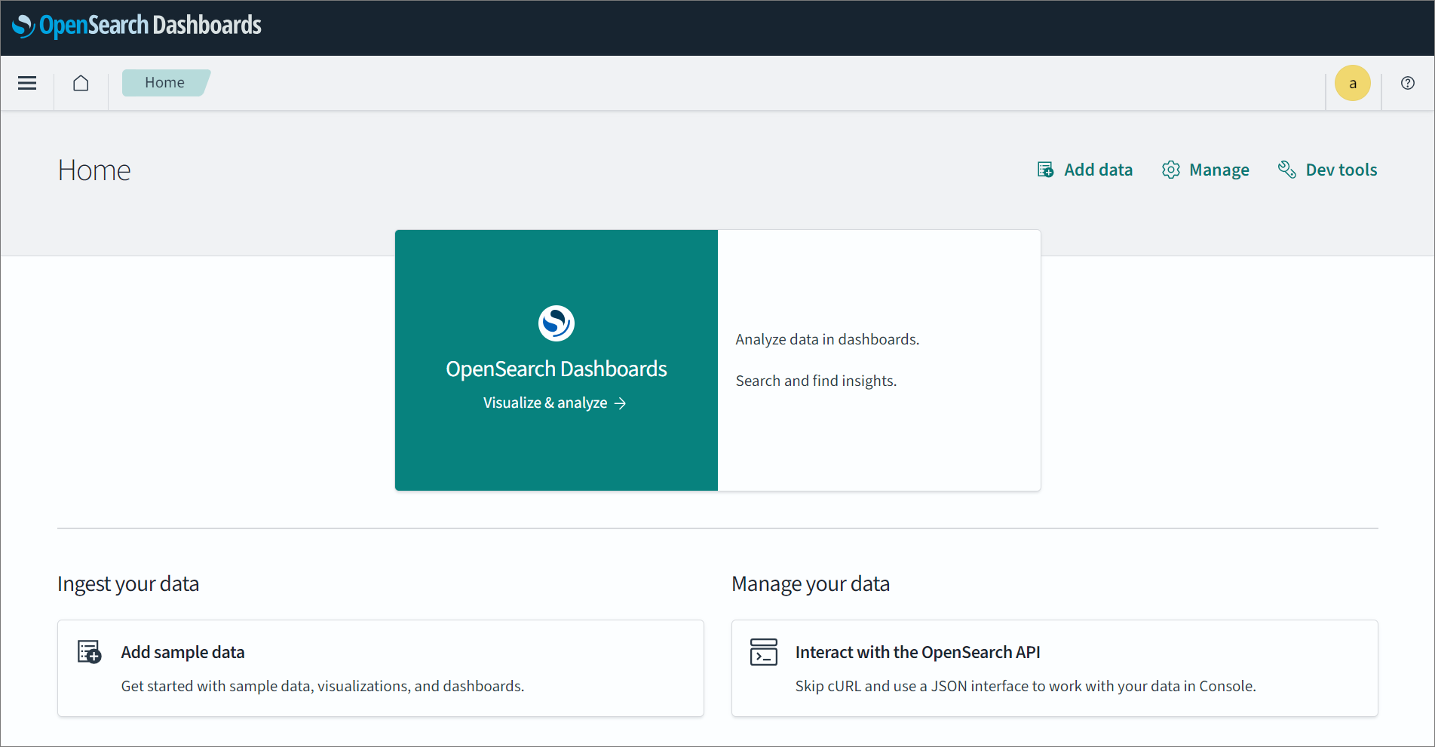Open Add sample data card title
The height and width of the screenshot is (747, 1435).
pos(182,652)
